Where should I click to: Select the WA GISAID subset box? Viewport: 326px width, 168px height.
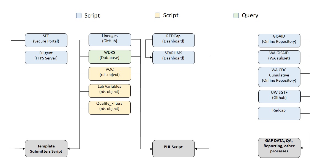coord(279,57)
